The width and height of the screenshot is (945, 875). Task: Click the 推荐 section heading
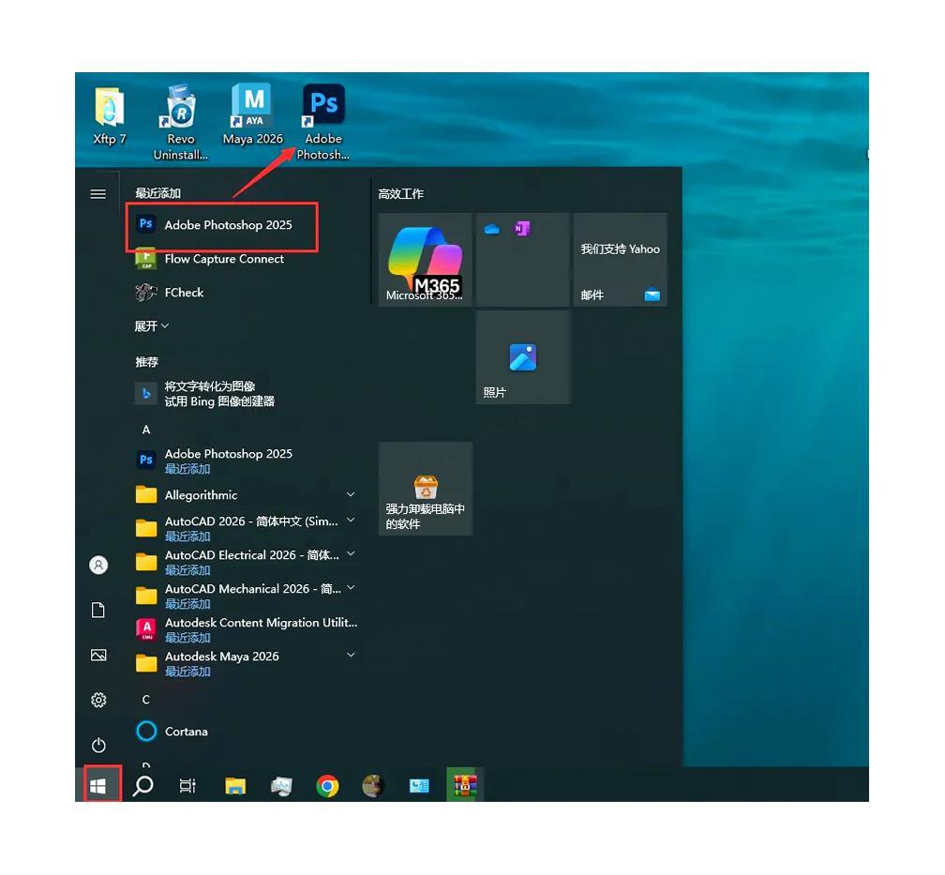(146, 362)
